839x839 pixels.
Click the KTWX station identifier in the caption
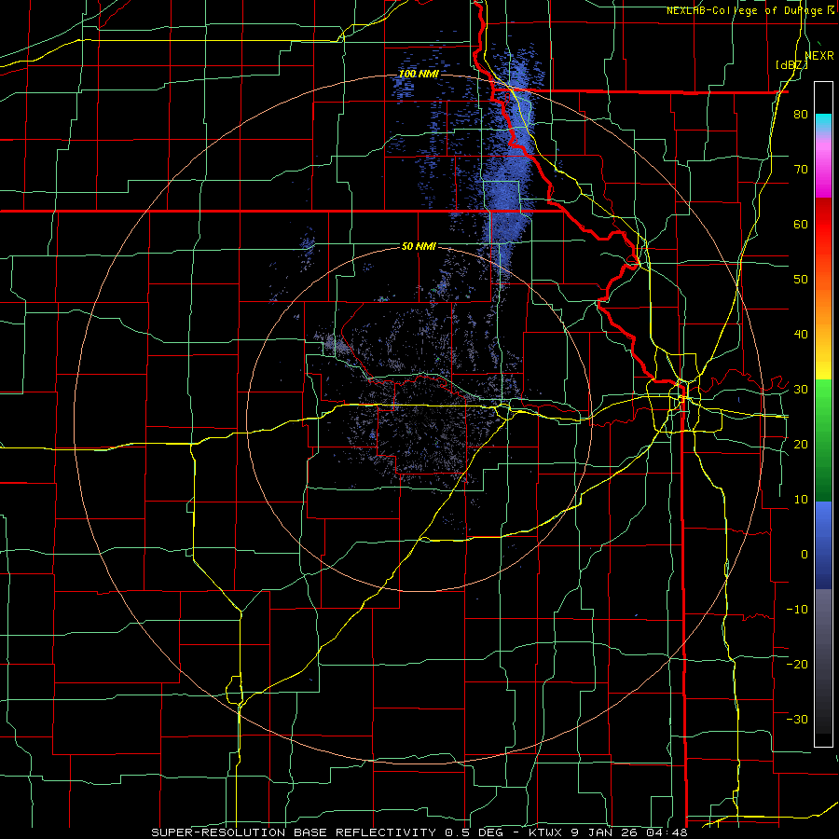click(x=544, y=832)
